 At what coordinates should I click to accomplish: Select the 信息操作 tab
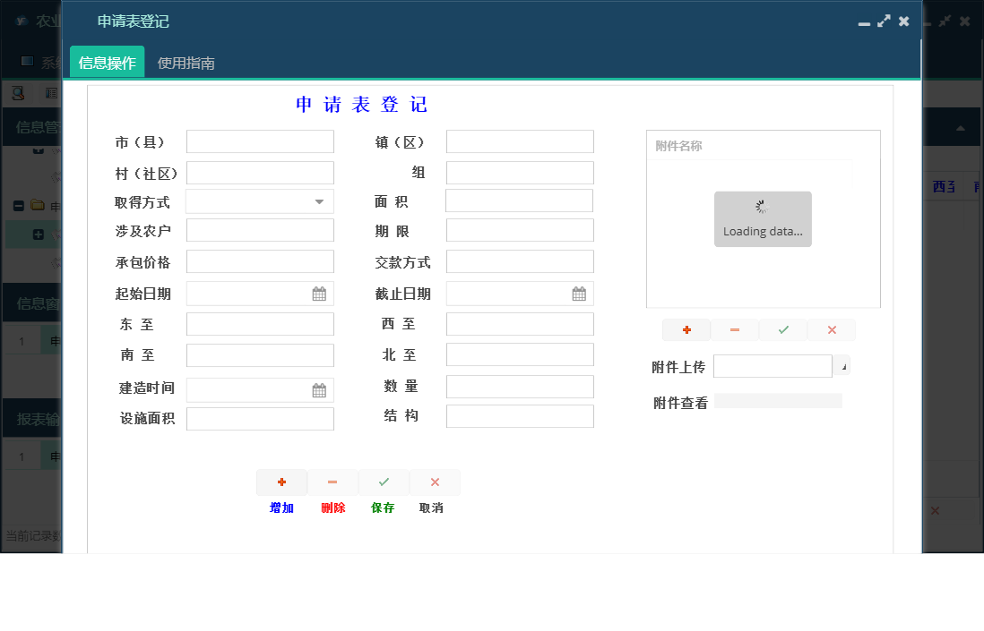pos(107,61)
